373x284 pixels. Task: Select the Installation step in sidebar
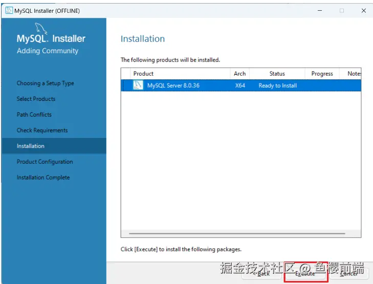click(54, 146)
